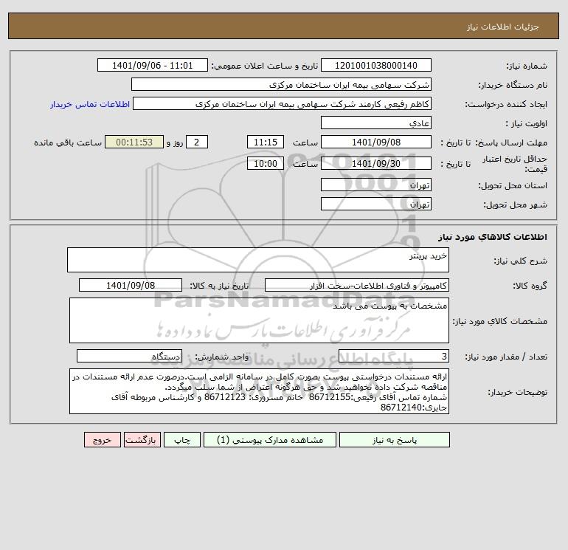Click the 'مهلت ارسال پاسخ:' label
The image size is (568, 550).
pyautogui.click(x=511, y=142)
